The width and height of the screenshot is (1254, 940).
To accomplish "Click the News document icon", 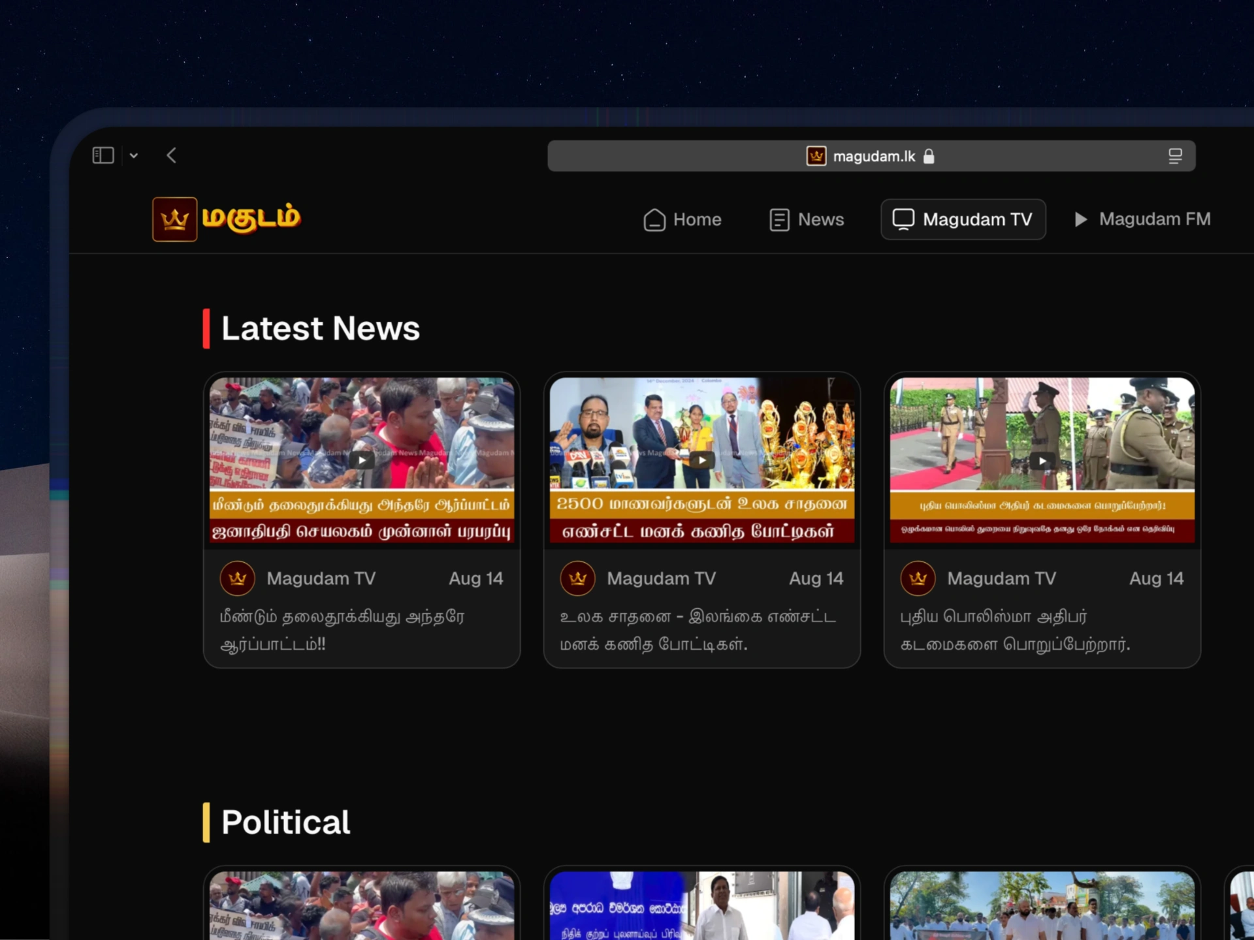I will coord(779,220).
